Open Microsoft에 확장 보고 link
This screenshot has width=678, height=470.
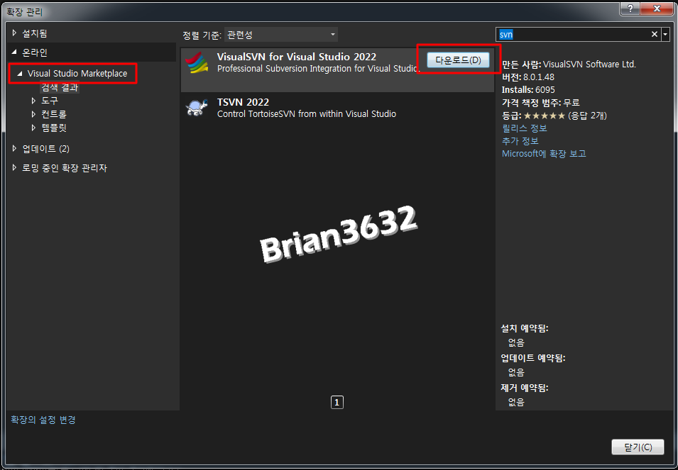point(544,154)
